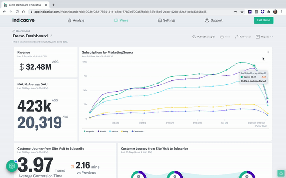
Task: Click green home button at bottom right
Action: pyautogui.click(x=281, y=173)
